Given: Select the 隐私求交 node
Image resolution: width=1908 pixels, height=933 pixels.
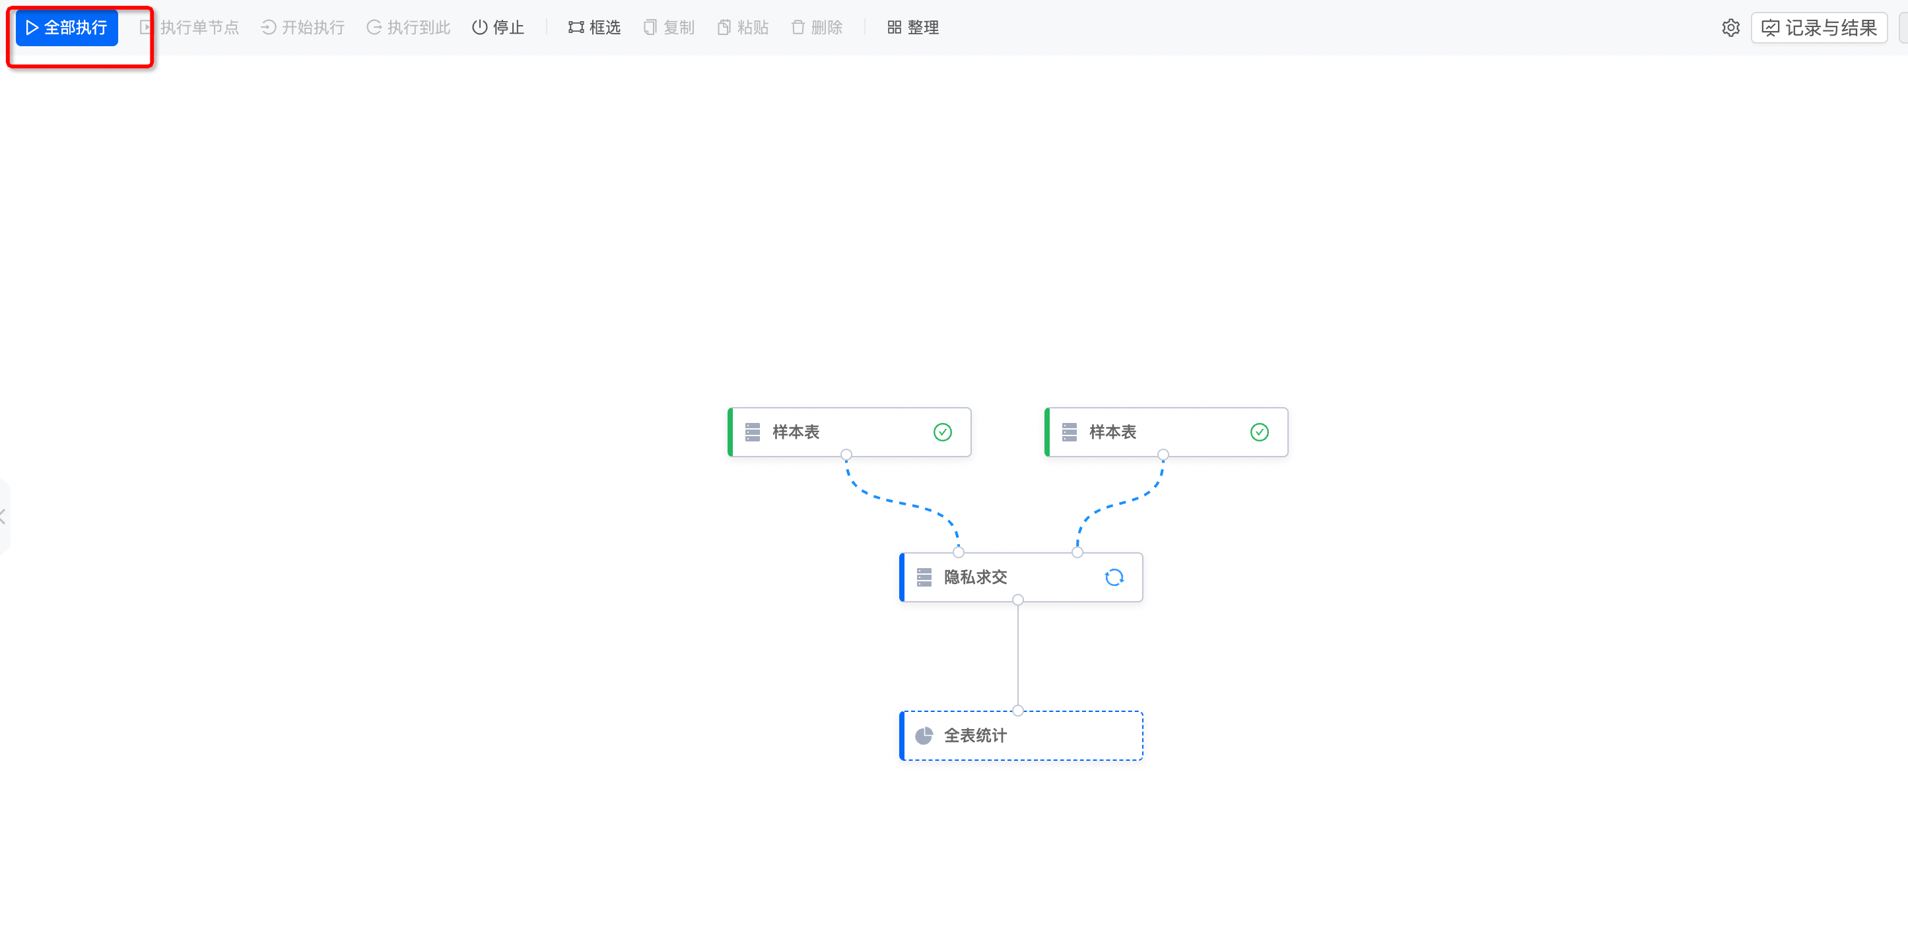Looking at the screenshot, I should [x=1021, y=577].
